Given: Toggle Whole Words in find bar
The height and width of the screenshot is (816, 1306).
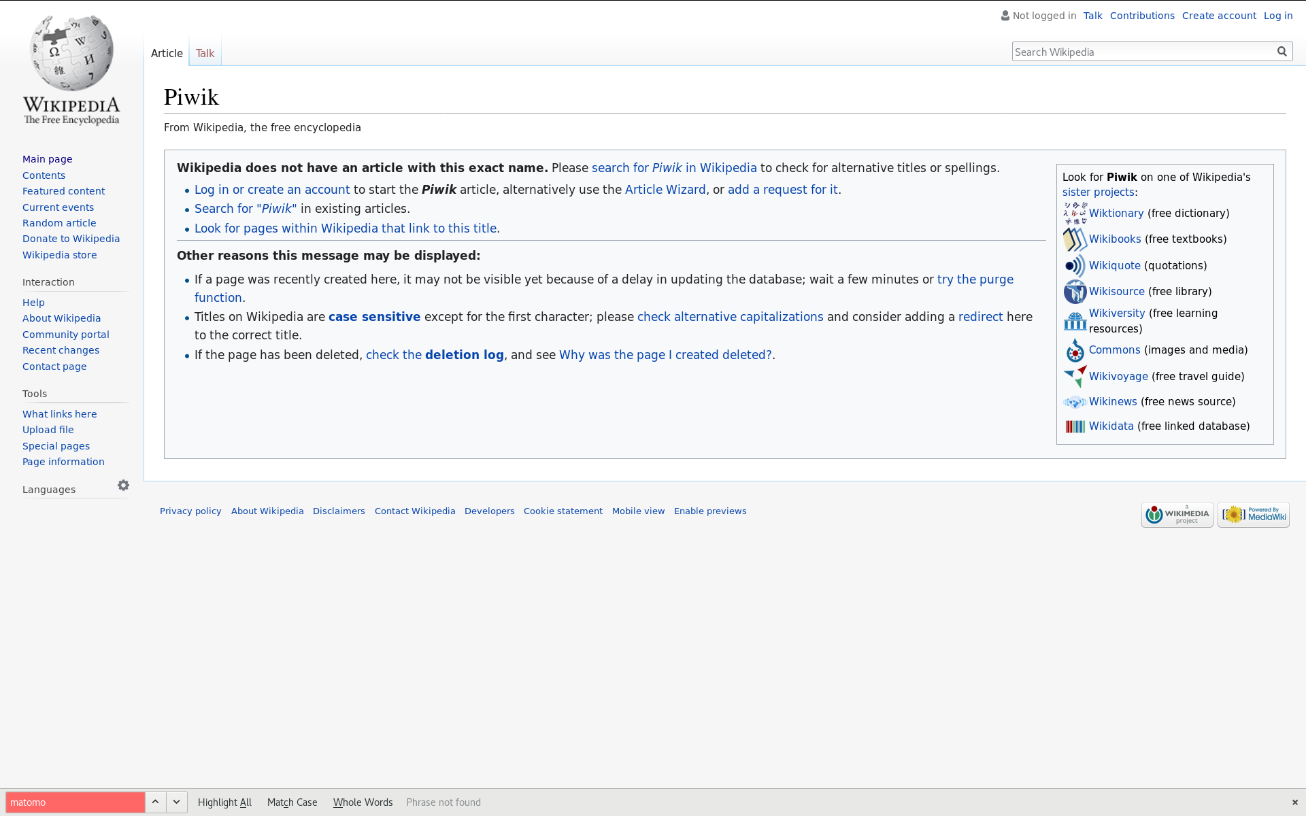Looking at the screenshot, I should [363, 802].
